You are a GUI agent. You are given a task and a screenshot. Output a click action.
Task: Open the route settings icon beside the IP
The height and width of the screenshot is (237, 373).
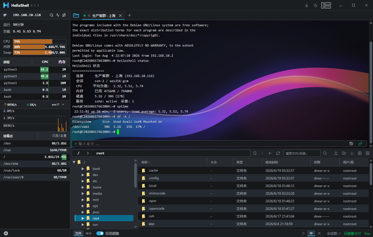[64, 15]
